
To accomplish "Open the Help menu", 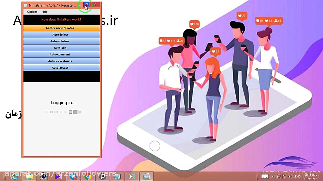I will point(44,12).
